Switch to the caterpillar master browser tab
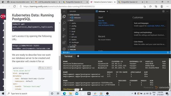This screenshot has width=171, height=96. tap(48, 2)
